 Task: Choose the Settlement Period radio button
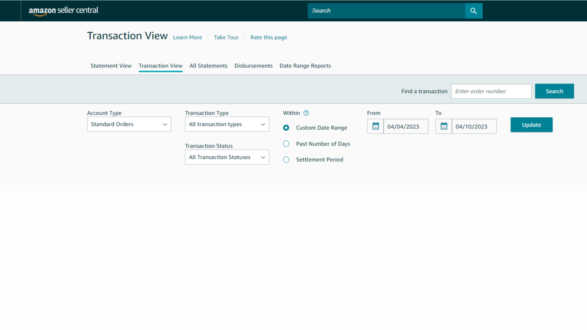286,160
